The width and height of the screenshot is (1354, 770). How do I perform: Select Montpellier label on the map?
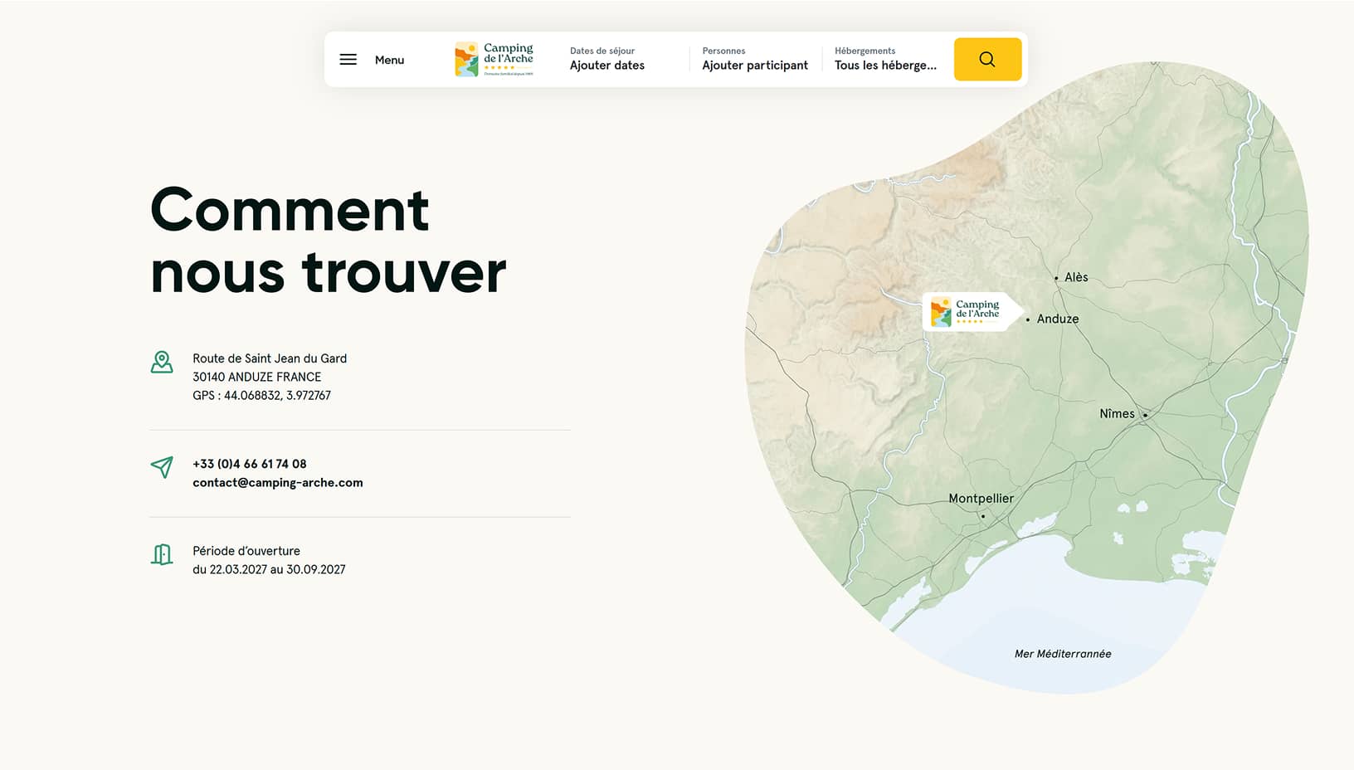981,498
